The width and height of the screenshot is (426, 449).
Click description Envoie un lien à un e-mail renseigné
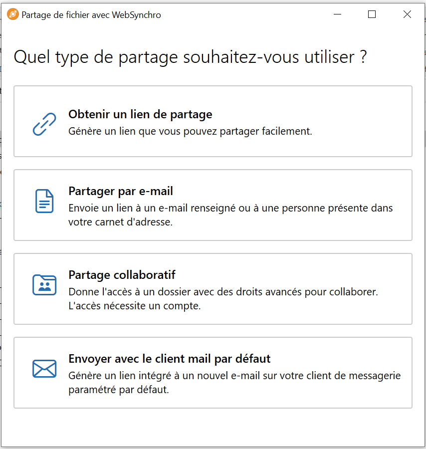click(x=230, y=208)
